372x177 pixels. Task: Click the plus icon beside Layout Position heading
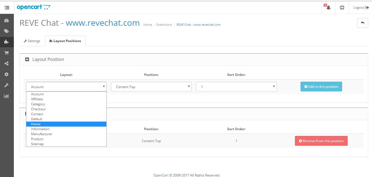pyautogui.click(x=27, y=59)
